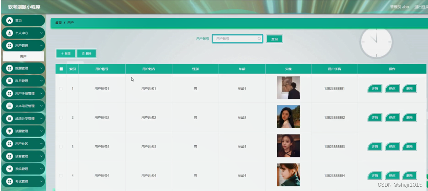428x191 pixels.
Task: Click 修改 for row 用户账号3
Action: pos(392,146)
